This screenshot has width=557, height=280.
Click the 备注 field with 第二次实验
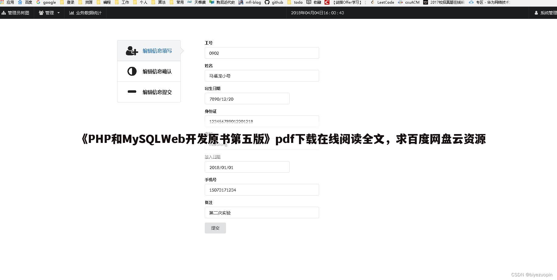[x=262, y=213]
